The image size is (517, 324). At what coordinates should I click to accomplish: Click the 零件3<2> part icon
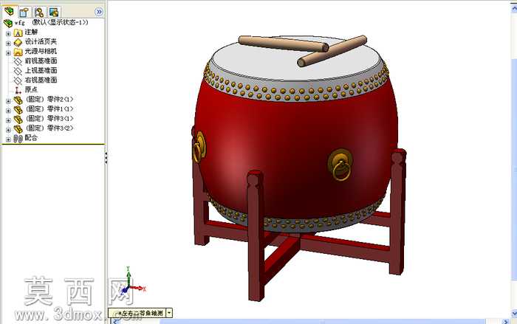coord(18,129)
